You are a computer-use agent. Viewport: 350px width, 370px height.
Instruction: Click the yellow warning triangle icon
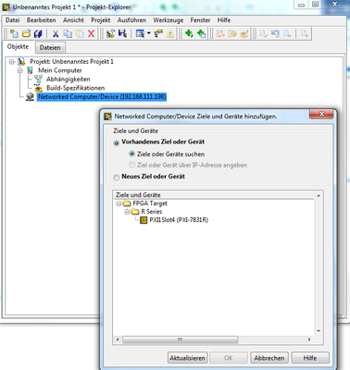point(170,33)
